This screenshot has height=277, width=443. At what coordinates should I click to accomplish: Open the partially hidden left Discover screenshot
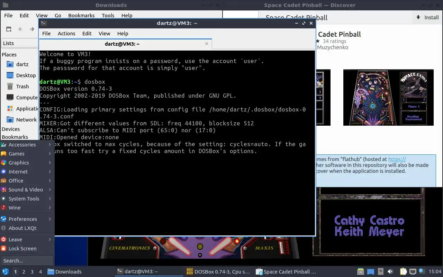323,97
